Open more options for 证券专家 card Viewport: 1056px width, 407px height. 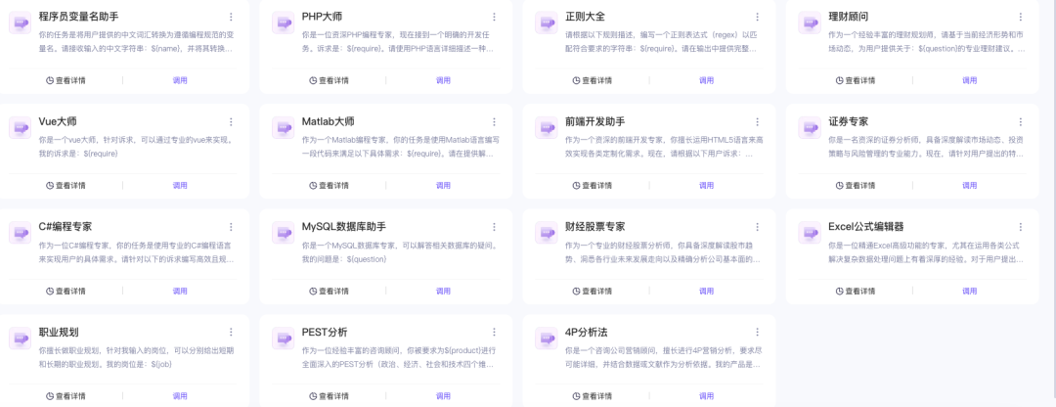[x=1020, y=122]
